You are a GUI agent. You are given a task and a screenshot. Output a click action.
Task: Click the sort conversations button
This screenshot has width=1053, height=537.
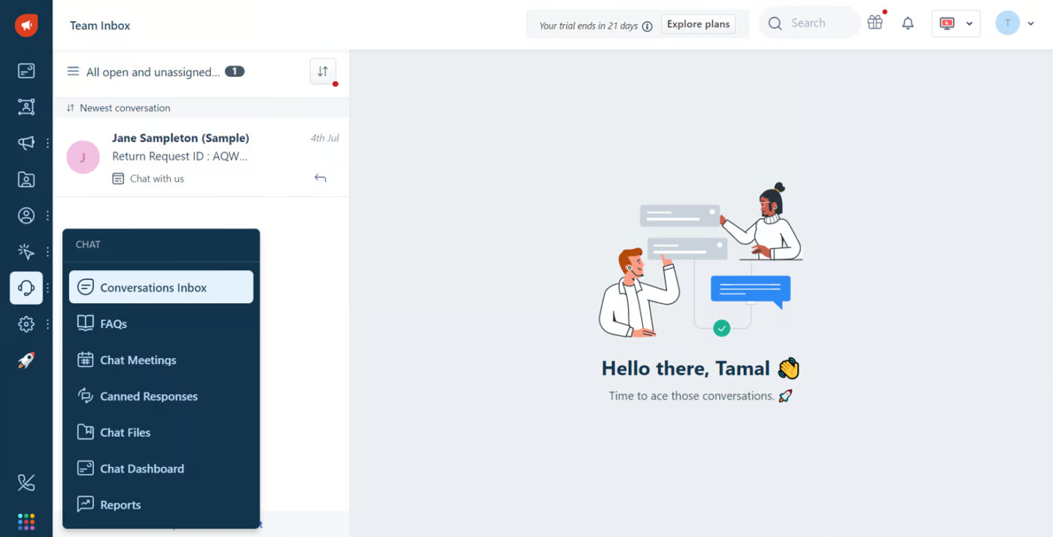click(323, 71)
